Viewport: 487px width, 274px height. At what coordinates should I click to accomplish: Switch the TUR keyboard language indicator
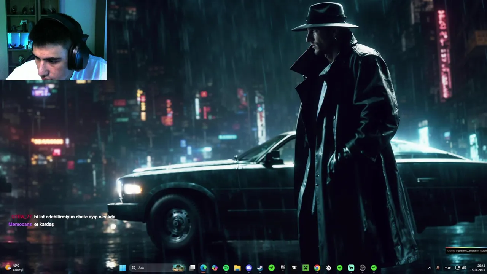coord(448,268)
